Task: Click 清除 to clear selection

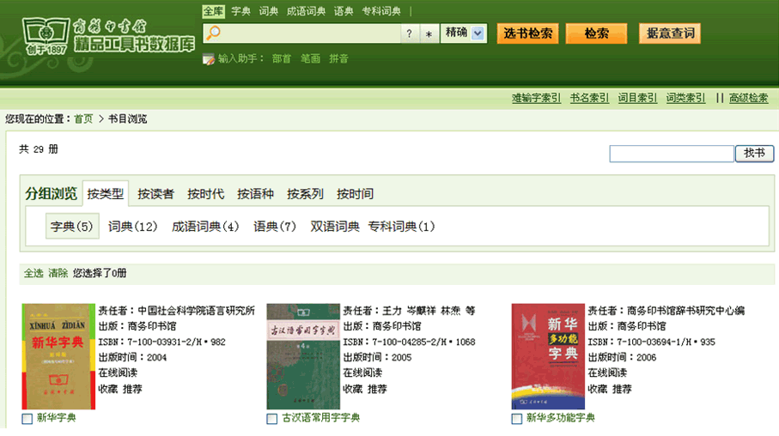Action: (x=58, y=273)
